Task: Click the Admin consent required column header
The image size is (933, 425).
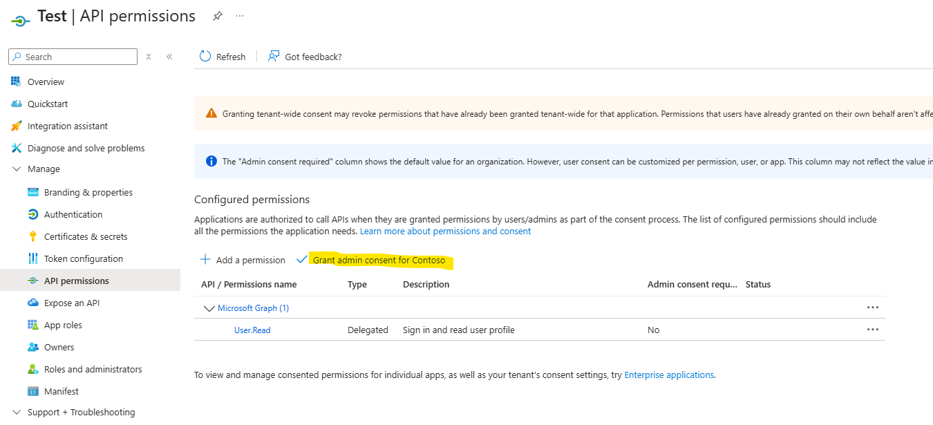Action: (x=692, y=284)
